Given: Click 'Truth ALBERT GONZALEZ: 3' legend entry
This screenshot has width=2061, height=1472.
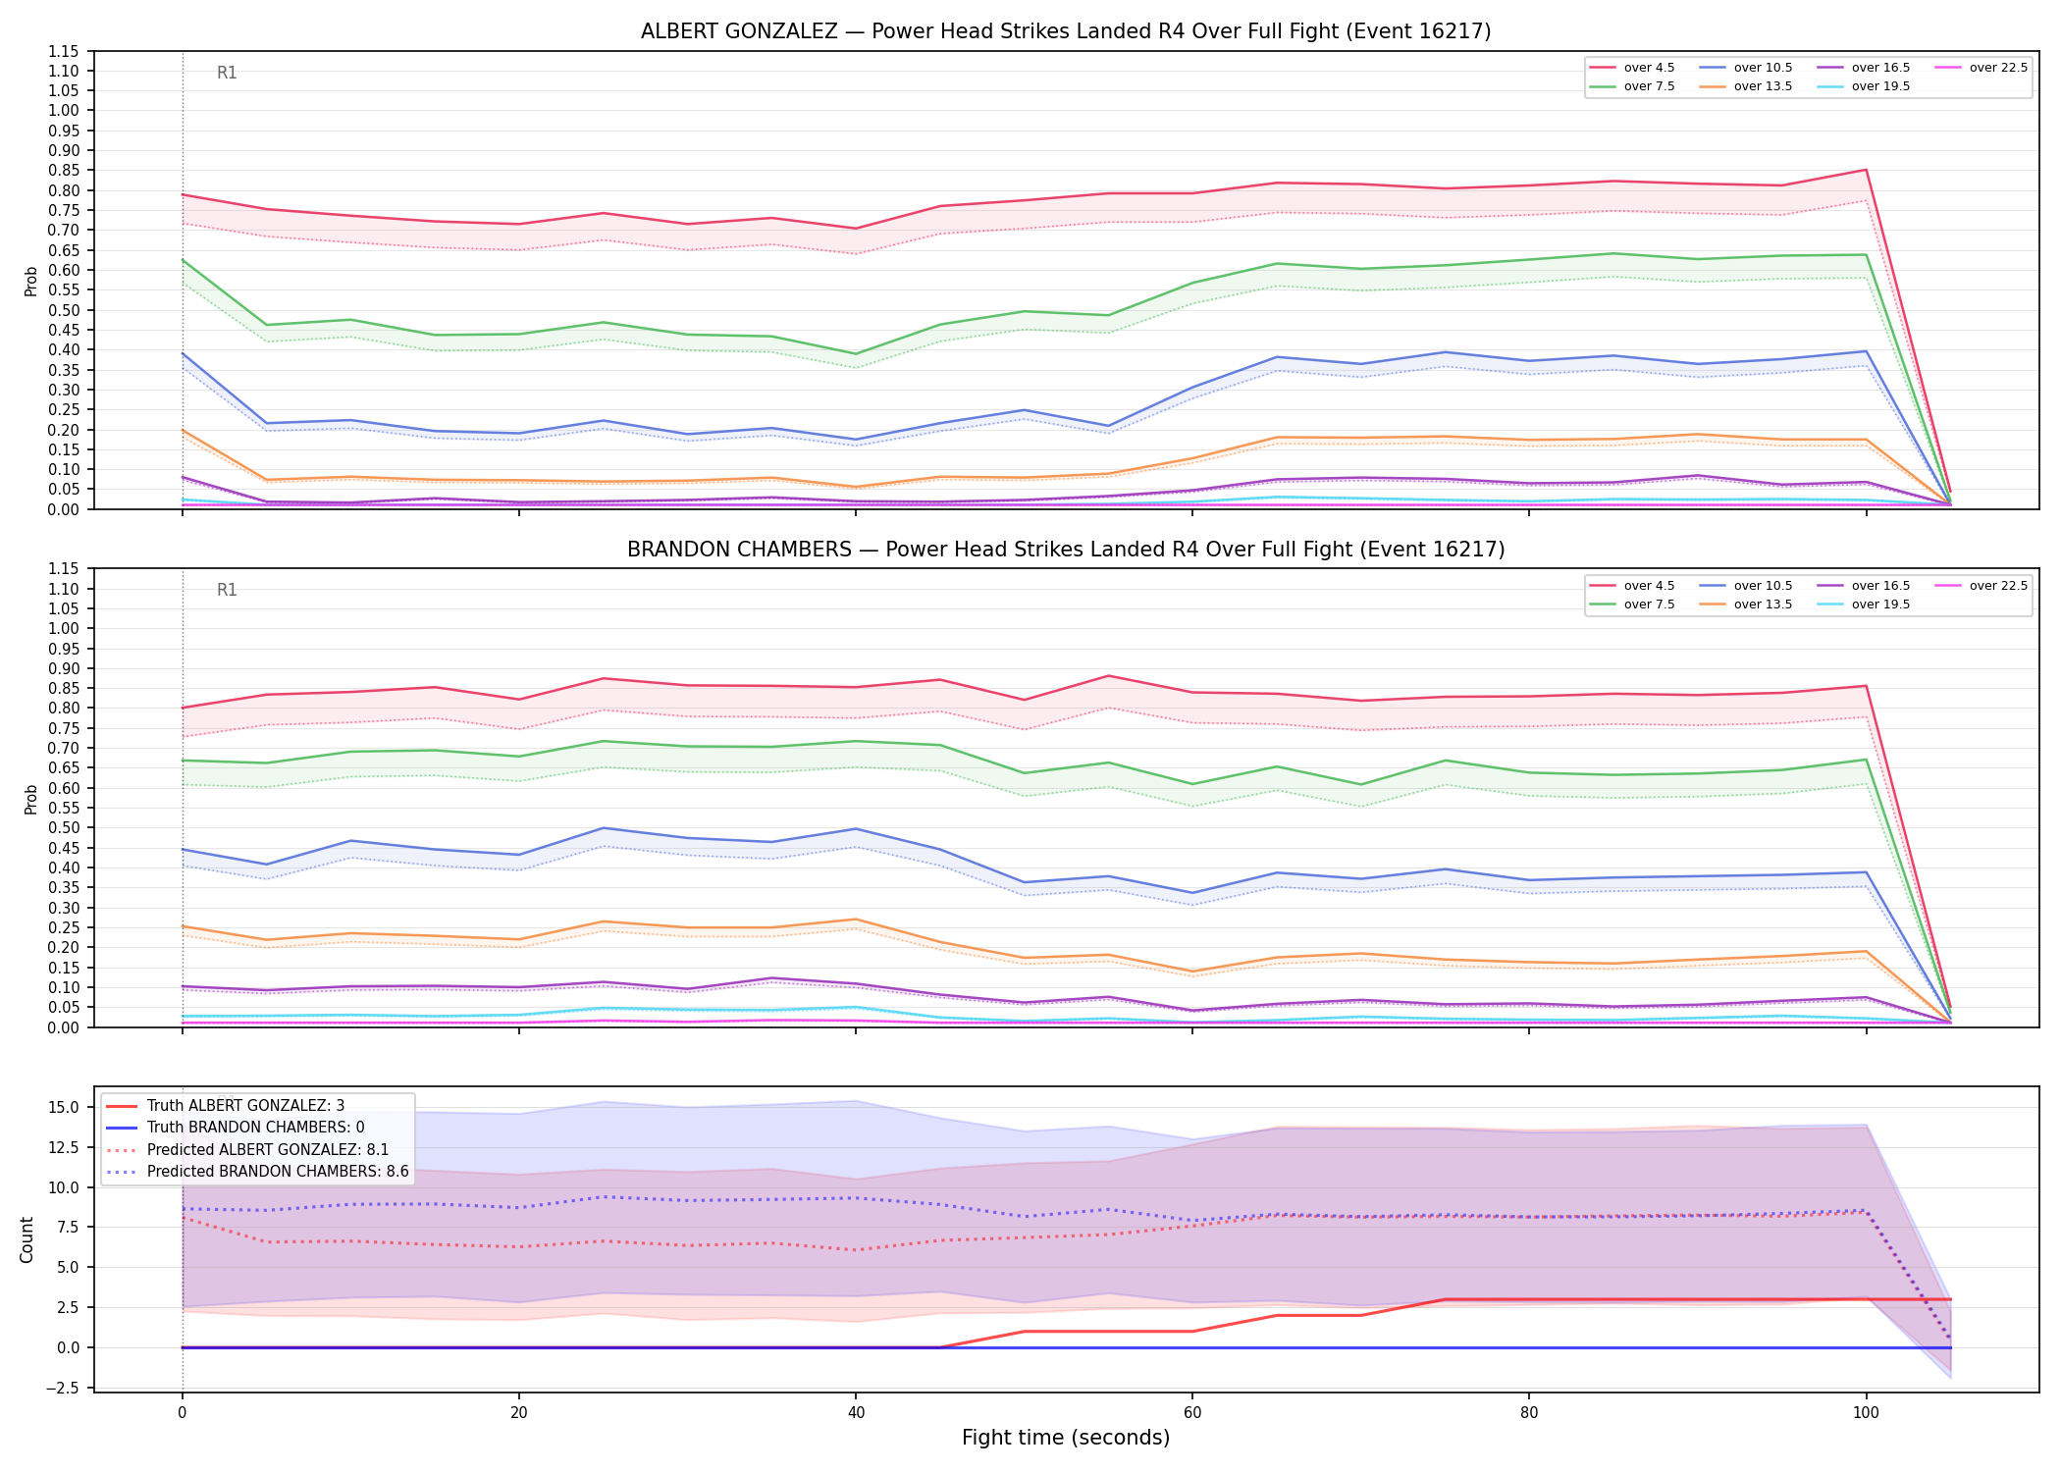Looking at the screenshot, I should point(245,1106).
